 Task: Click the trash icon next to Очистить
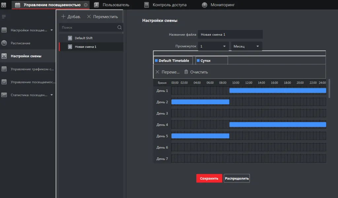(186, 72)
